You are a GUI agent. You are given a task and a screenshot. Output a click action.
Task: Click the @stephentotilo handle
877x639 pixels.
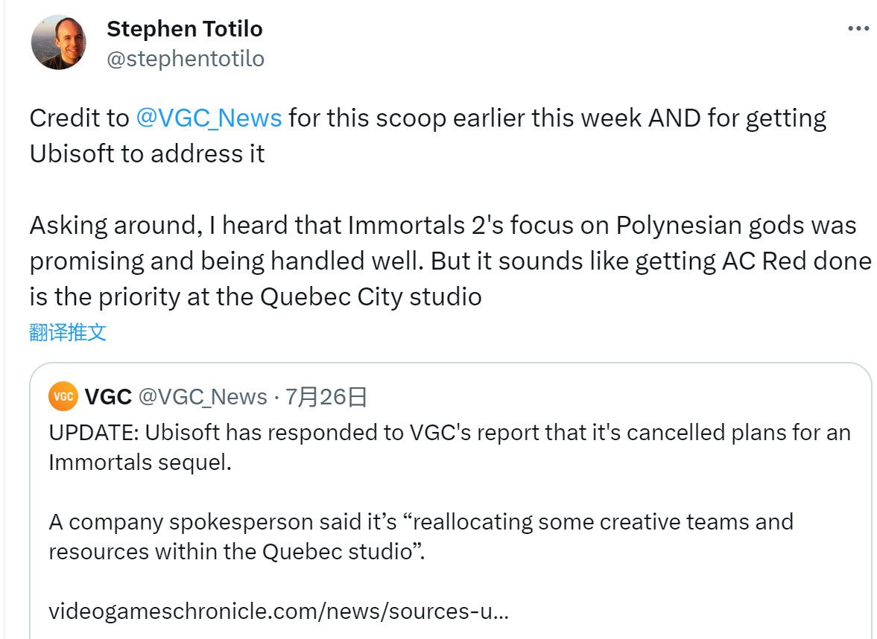(186, 59)
